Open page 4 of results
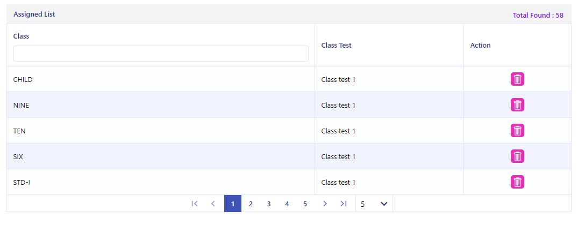 287,204
